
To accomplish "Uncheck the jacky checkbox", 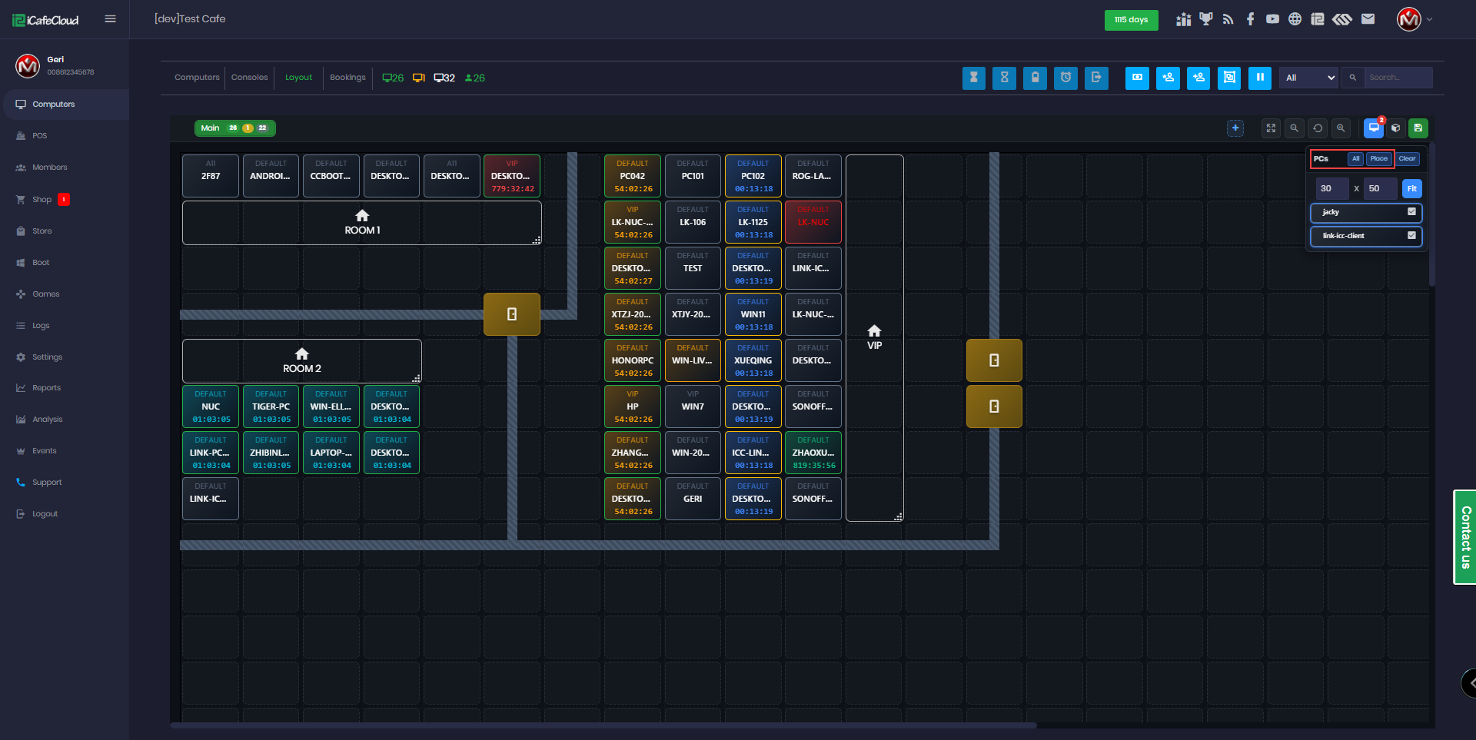I will pos(1411,212).
